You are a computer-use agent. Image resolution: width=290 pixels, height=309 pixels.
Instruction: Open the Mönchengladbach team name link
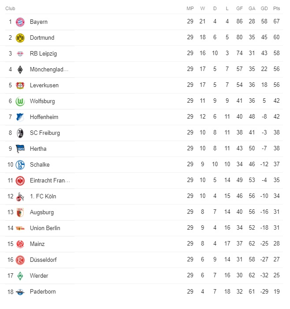click(49, 69)
